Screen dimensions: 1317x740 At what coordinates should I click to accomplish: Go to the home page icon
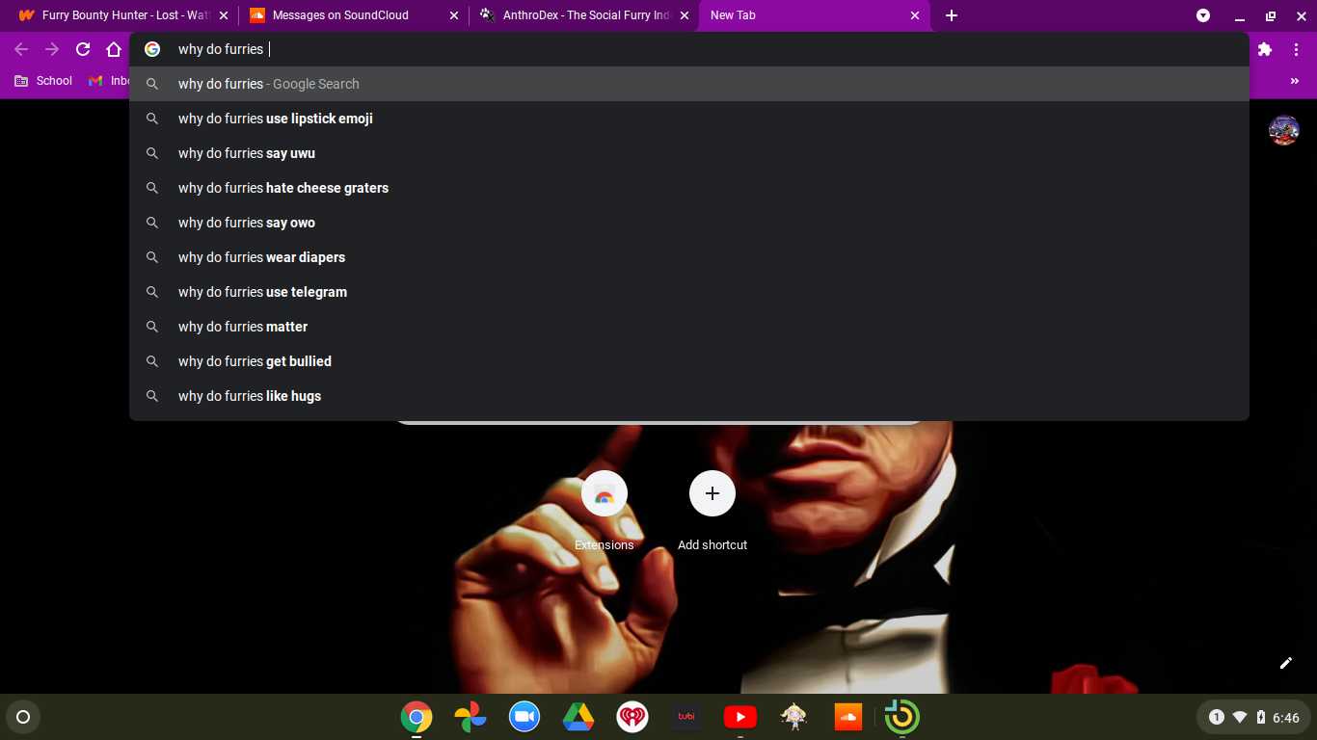[114, 49]
